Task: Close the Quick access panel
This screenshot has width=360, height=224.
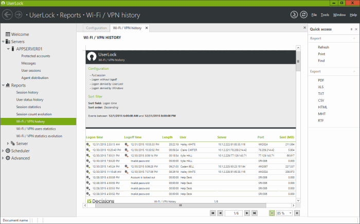Action: [356, 29]
